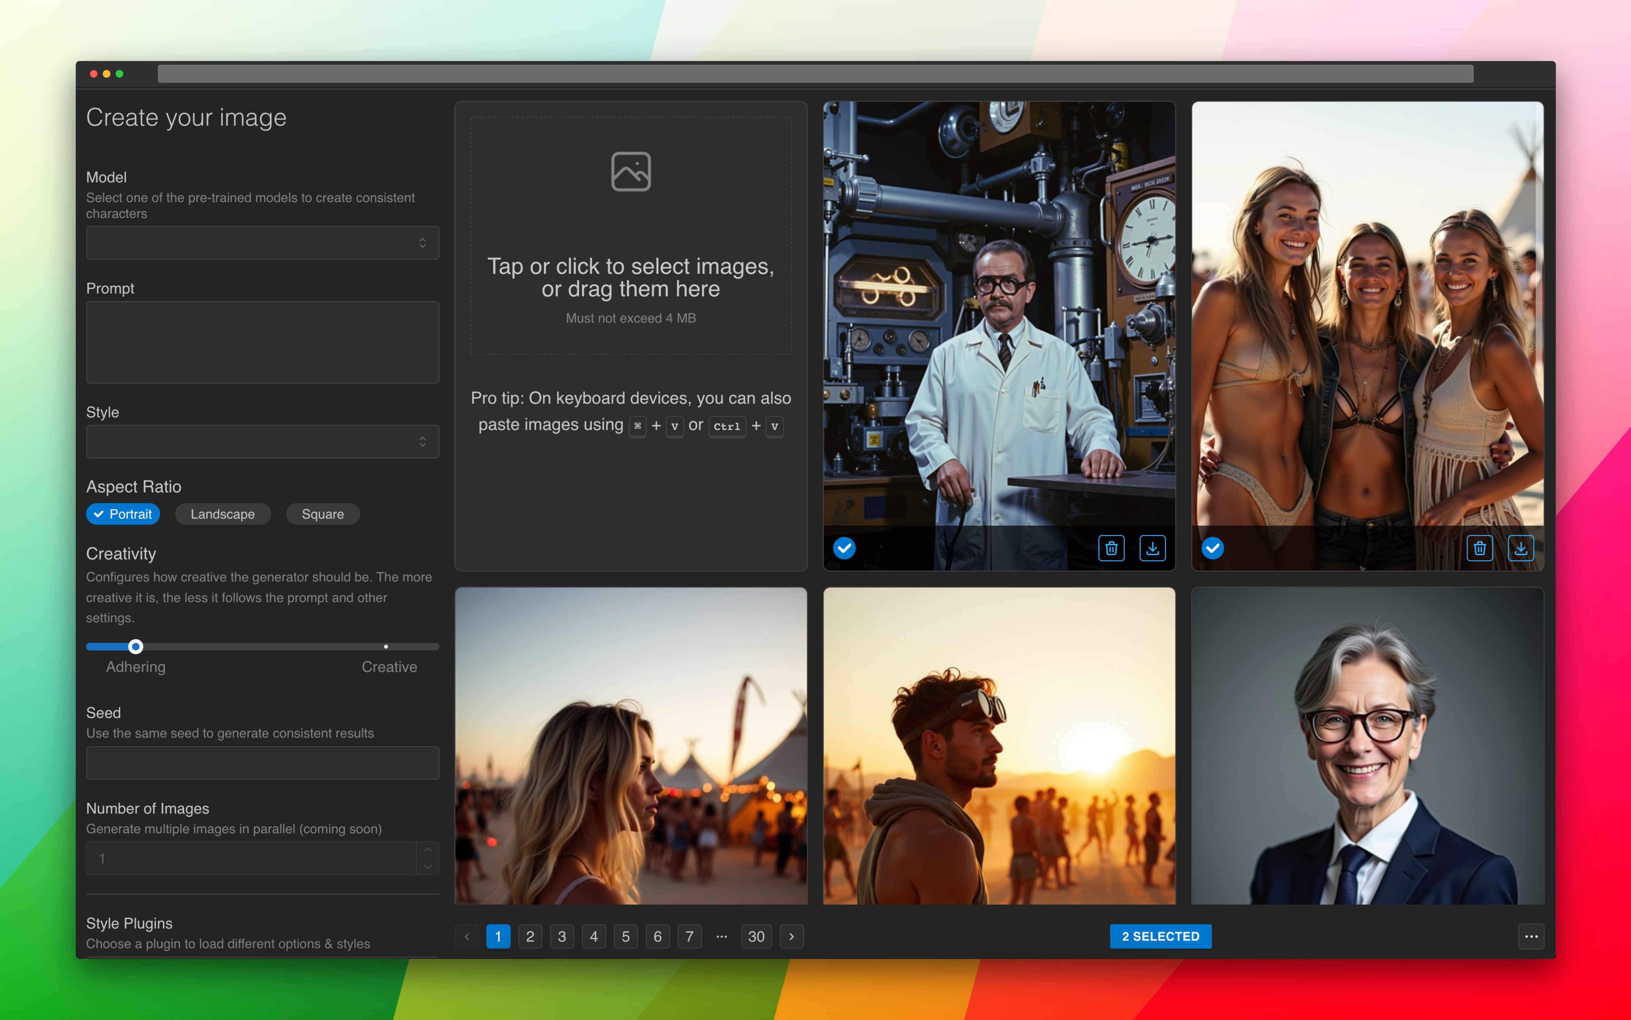Image resolution: width=1631 pixels, height=1020 pixels.
Task: Focus the Number of Images field
Action: pyautogui.click(x=251, y=858)
